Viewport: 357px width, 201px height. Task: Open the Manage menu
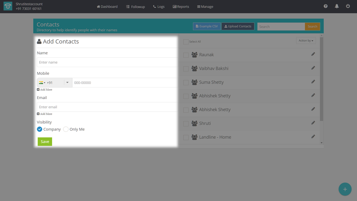coord(205,6)
